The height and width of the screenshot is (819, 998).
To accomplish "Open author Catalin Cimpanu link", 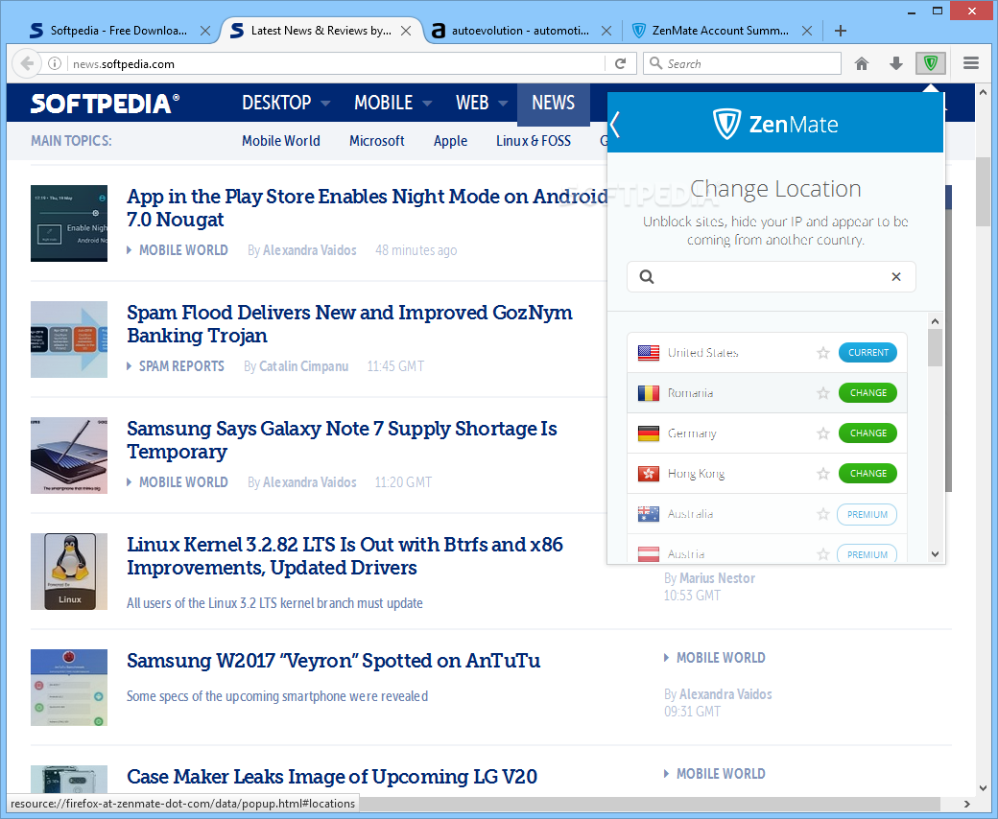I will [x=303, y=366].
